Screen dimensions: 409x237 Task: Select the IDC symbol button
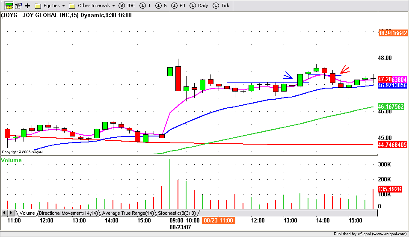point(127,6)
